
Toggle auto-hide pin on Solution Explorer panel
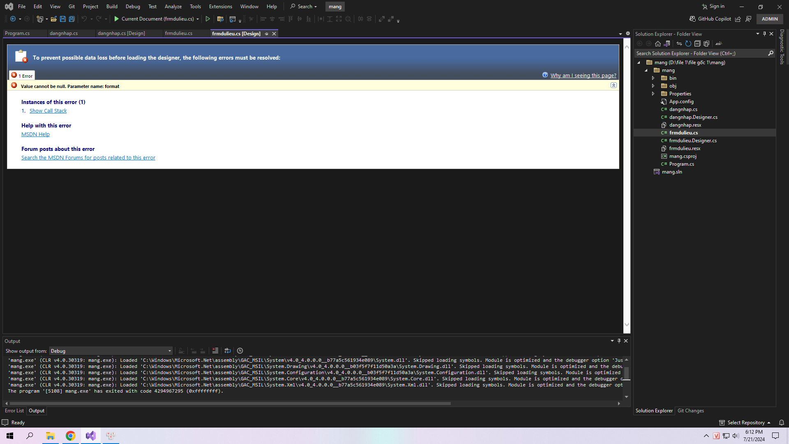[764, 34]
